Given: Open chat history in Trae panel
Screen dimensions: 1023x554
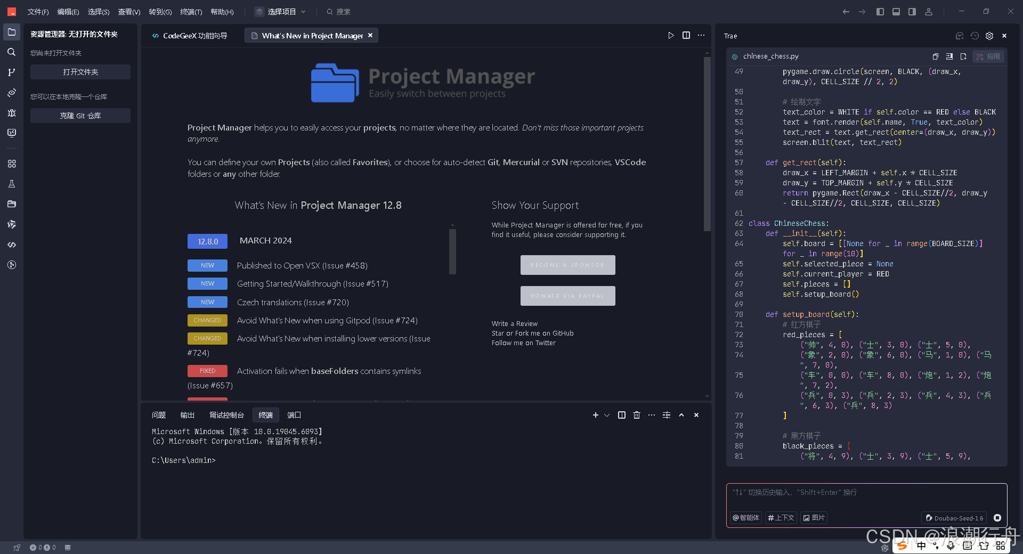Looking at the screenshot, I should pyautogui.click(x=975, y=36).
